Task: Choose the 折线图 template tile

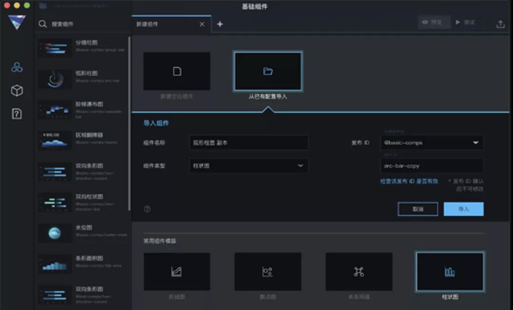Action: coord(177,272)
